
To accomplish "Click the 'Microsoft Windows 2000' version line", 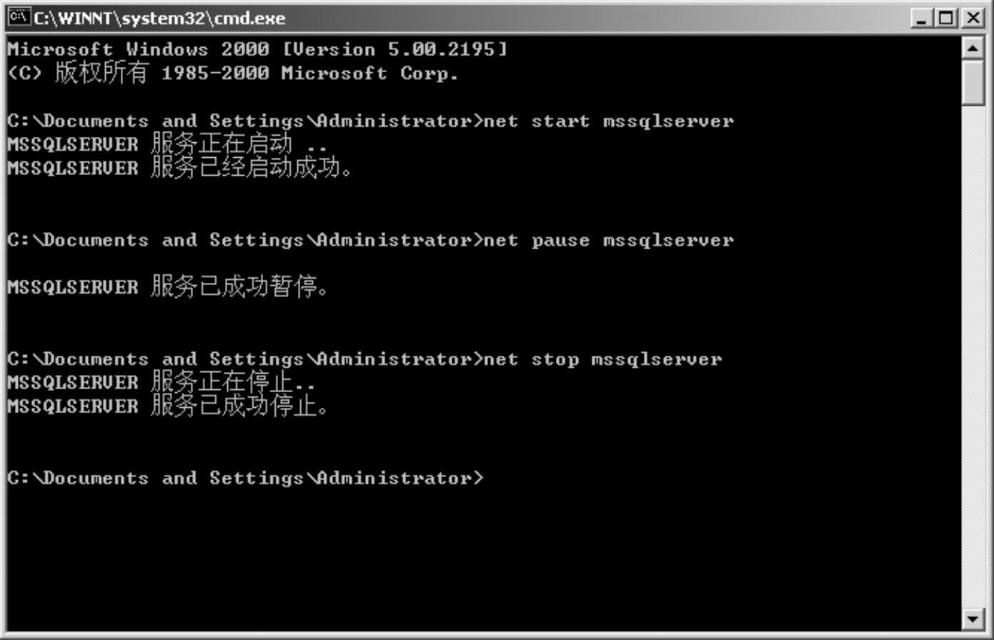I will [257, 49].
